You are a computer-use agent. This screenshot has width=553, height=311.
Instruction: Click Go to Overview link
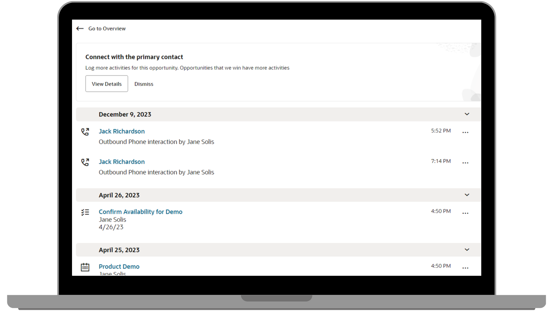(x=107, y=29)
